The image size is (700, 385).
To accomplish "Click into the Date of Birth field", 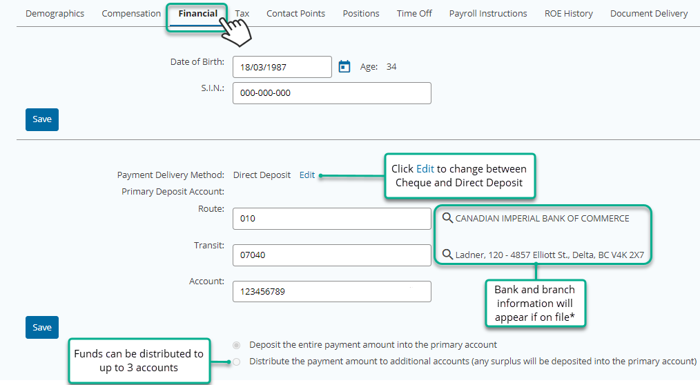I will tap(282, 67).
